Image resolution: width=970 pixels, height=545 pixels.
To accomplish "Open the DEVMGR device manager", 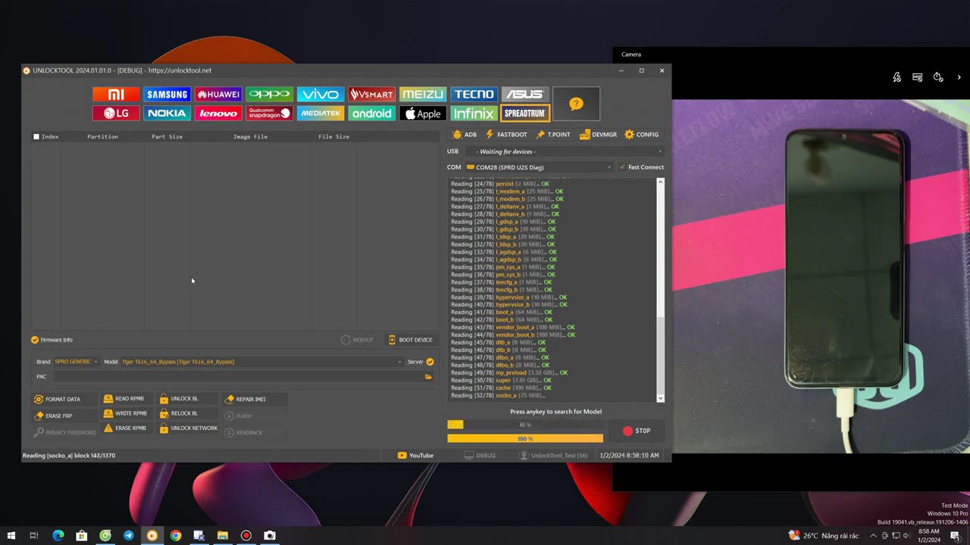I will tap(599, 135).
